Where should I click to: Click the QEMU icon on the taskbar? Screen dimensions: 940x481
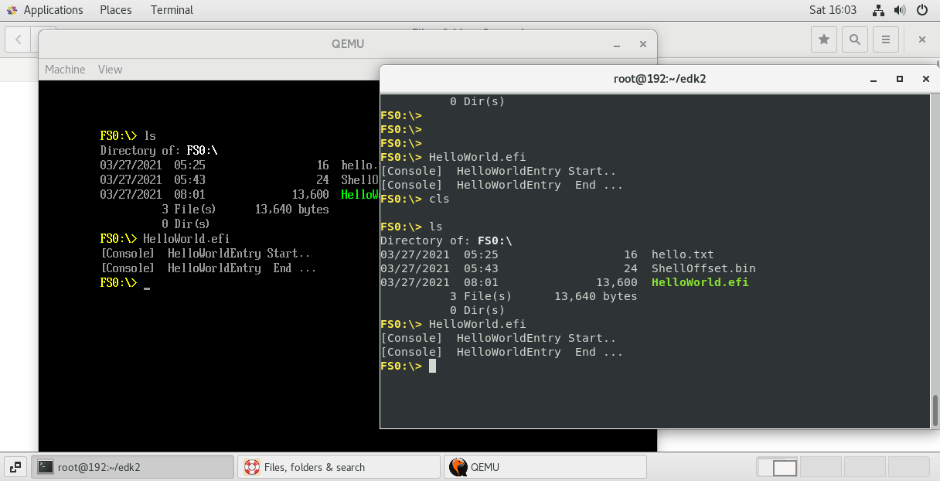(458, 466)
